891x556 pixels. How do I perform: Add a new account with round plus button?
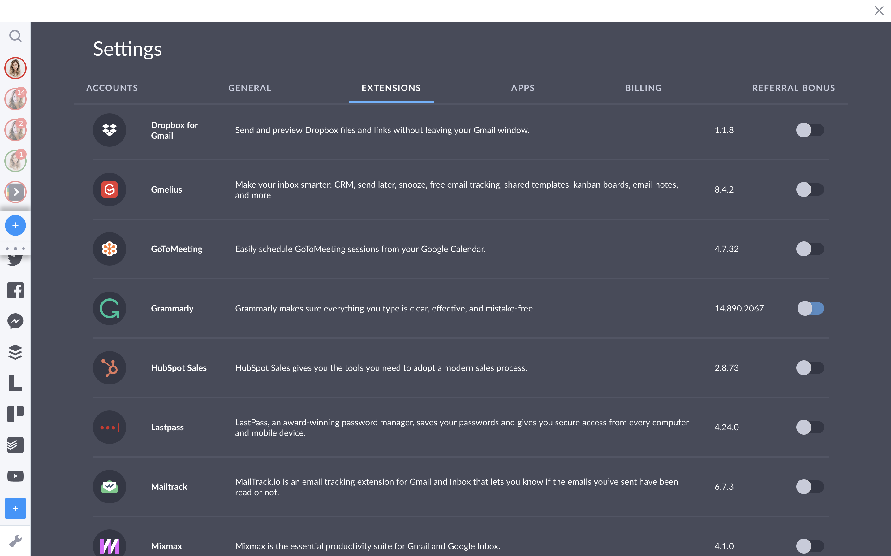tap(15, 225)
